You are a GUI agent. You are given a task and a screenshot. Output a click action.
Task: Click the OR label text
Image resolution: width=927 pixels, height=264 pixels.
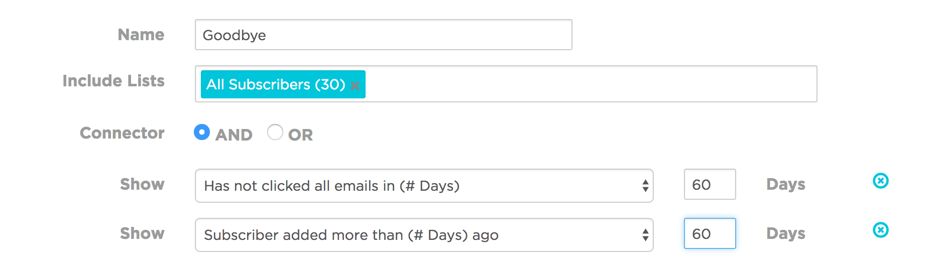[x=300, y=135]
